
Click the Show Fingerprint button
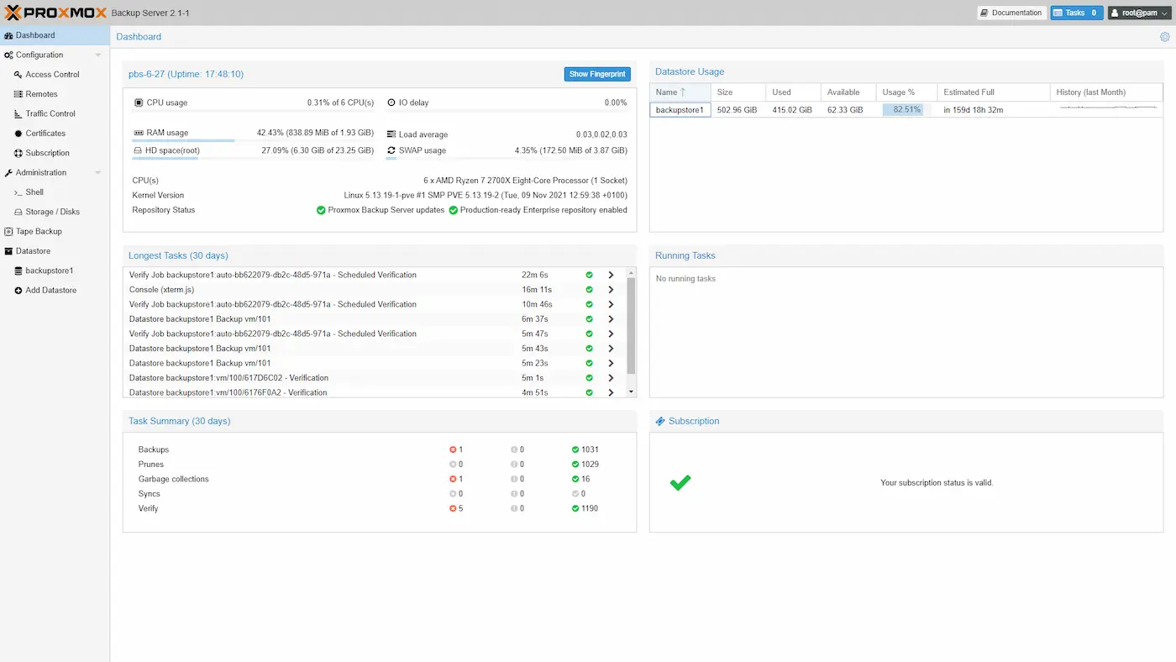point(597,74)
